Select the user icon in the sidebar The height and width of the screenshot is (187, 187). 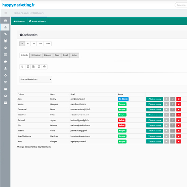(5, 27)
